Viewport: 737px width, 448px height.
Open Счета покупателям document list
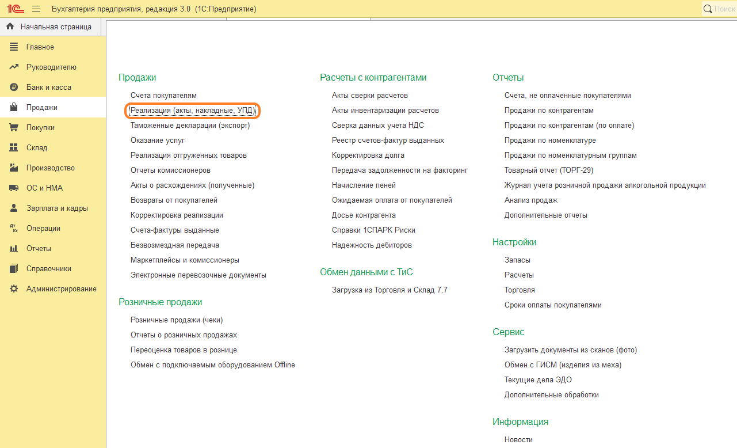pos(163,96)
